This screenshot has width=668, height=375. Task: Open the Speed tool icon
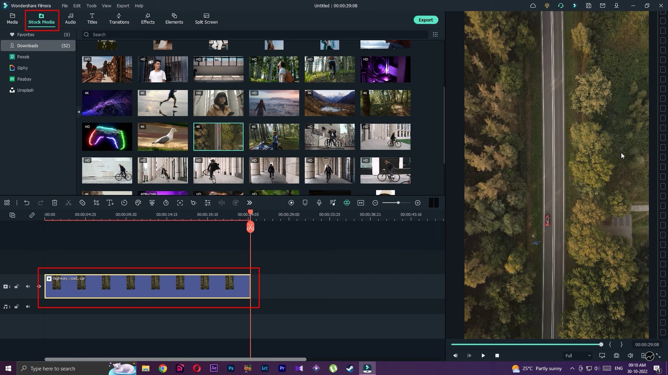click(124, 203)
